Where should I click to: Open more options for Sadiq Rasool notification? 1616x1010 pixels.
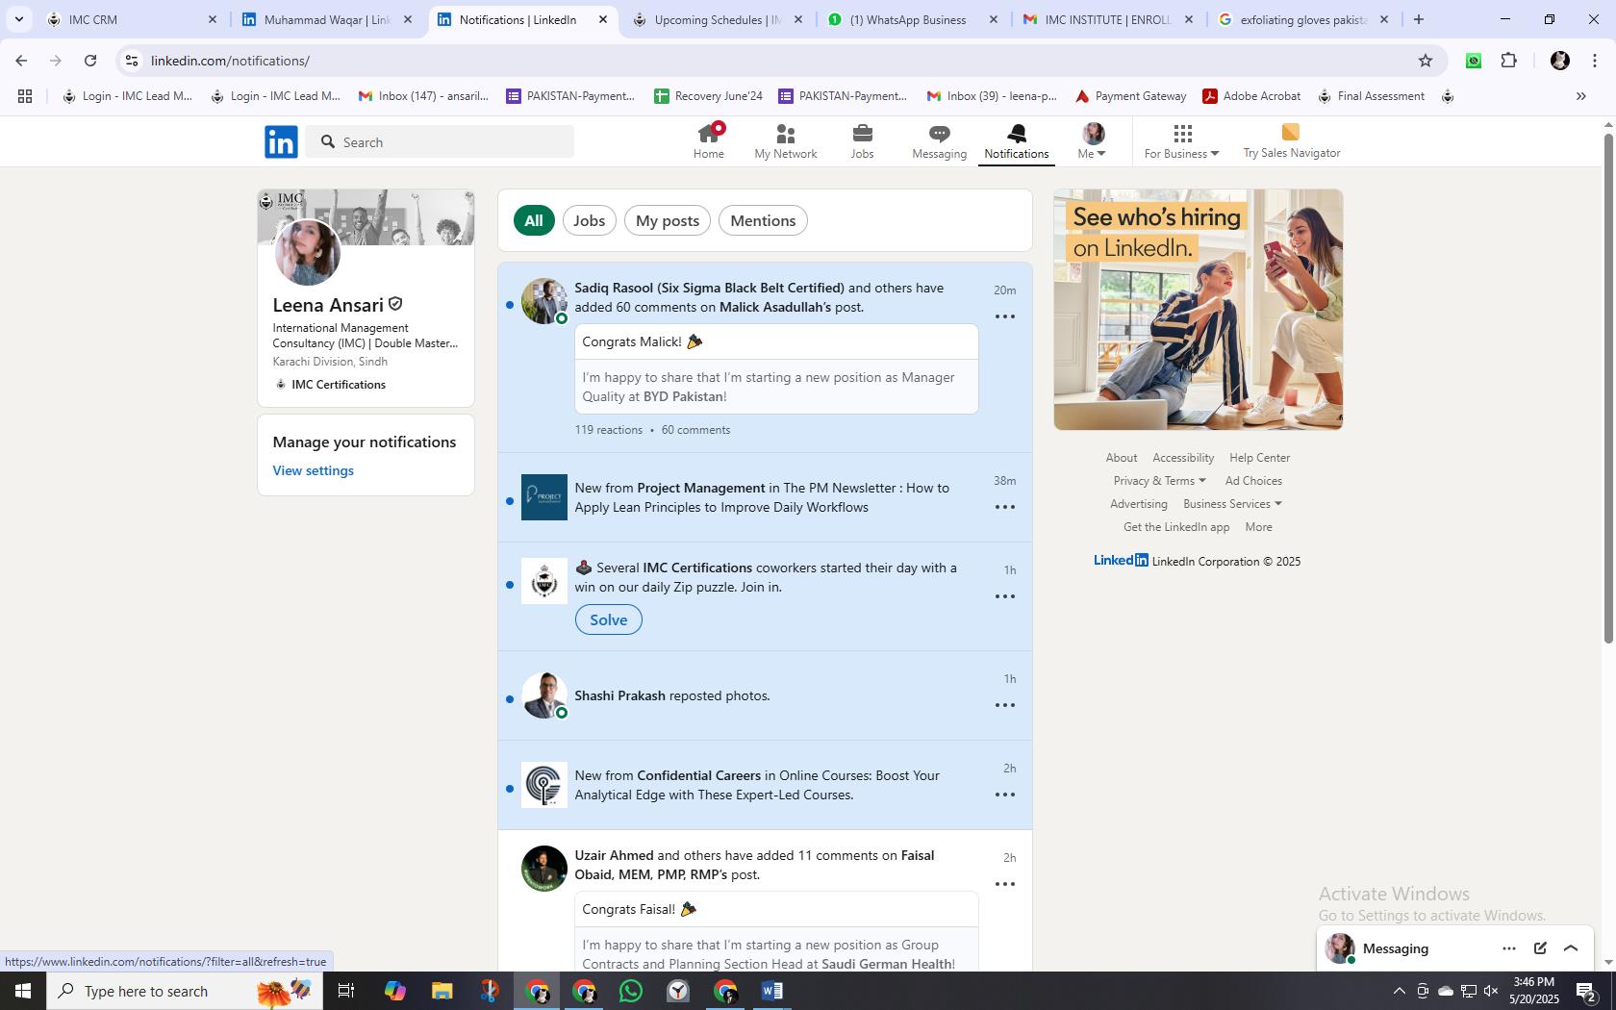(x=1004, y=316)
